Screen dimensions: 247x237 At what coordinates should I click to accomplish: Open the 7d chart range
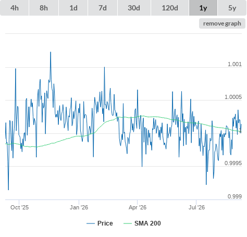point(103,8)
